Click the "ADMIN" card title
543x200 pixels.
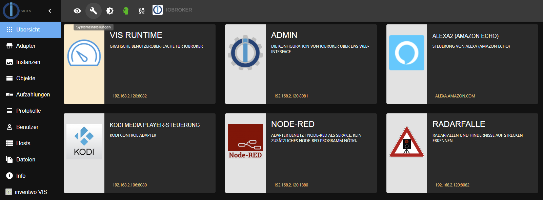click(284, 35)
